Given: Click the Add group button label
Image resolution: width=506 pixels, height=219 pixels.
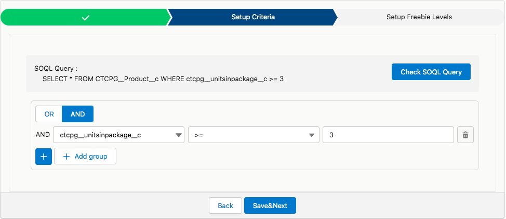Looking at the screenshot, I should point(91,156).
